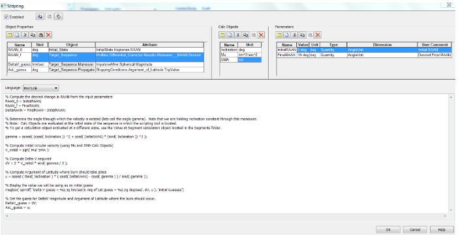Select the Mu calc object

pyautogui.click(x=229, y=55)
